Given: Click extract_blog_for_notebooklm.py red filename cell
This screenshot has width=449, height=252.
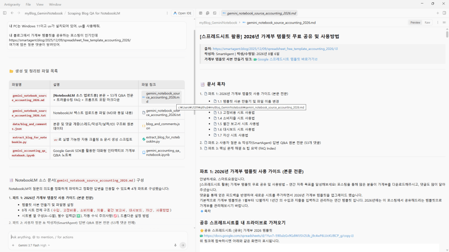Looking at the screenshot, I should tap(29, 140).
